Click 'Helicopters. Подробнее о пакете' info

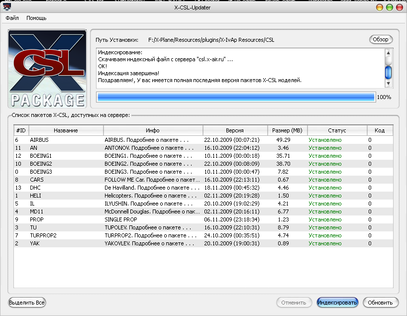point(151,196)
